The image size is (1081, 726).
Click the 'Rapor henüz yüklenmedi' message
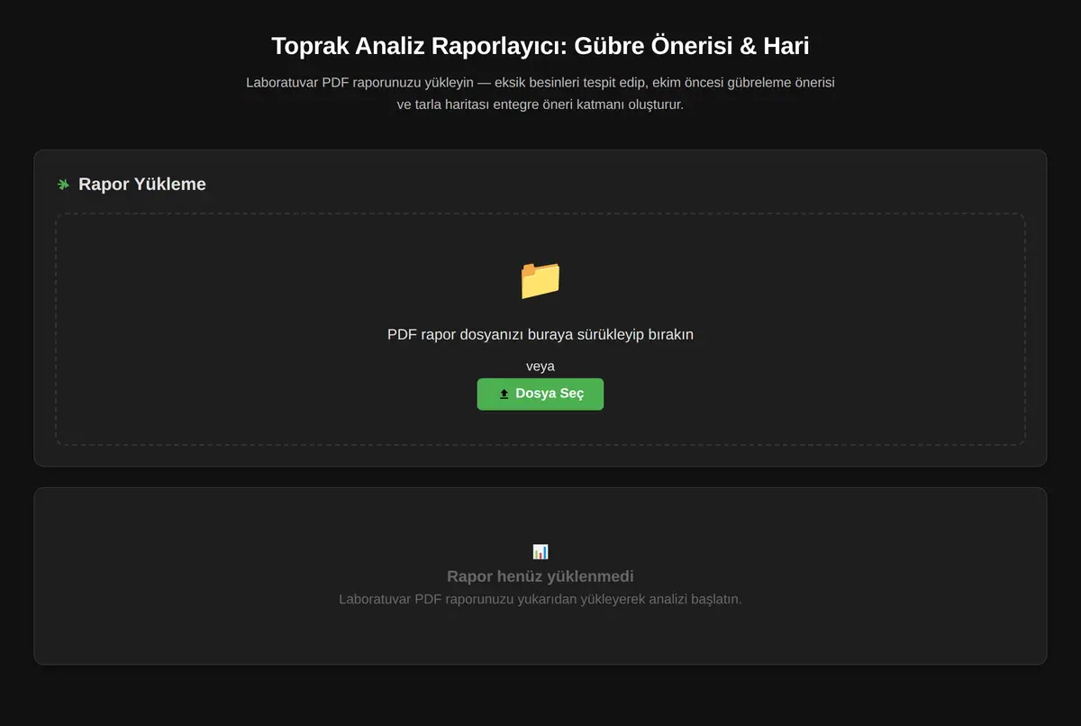(x=540, y=576)
